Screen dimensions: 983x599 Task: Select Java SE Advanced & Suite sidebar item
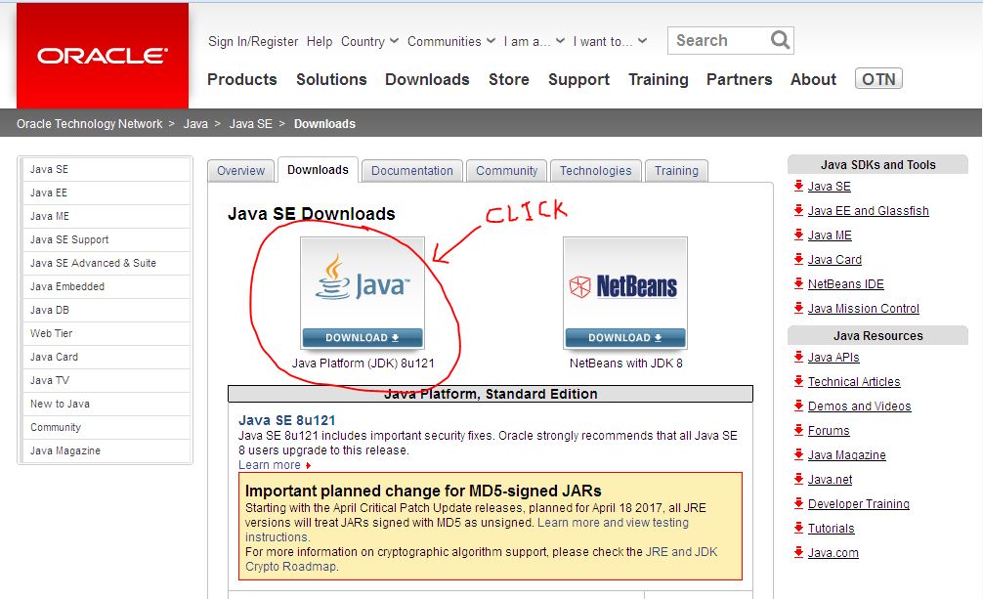(x=106, y=263)
